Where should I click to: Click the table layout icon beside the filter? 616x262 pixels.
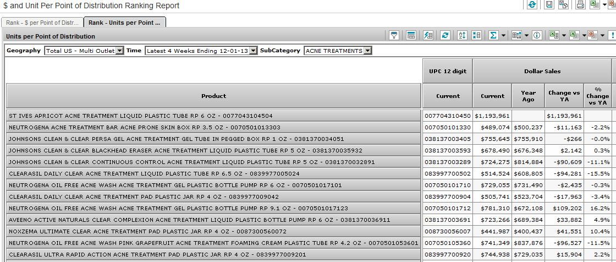pyautogui.click(x=411, y=35)
